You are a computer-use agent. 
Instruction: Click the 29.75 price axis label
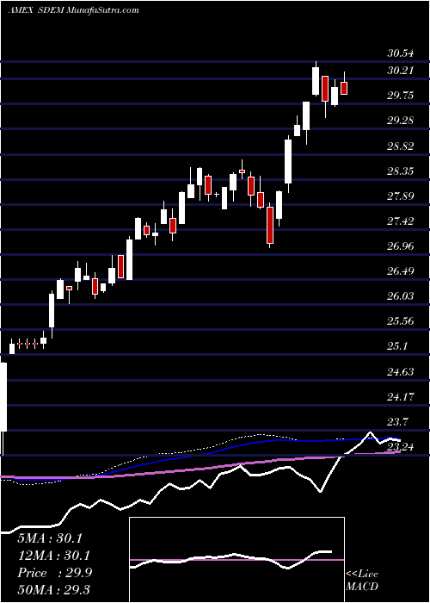coord(401,96)
